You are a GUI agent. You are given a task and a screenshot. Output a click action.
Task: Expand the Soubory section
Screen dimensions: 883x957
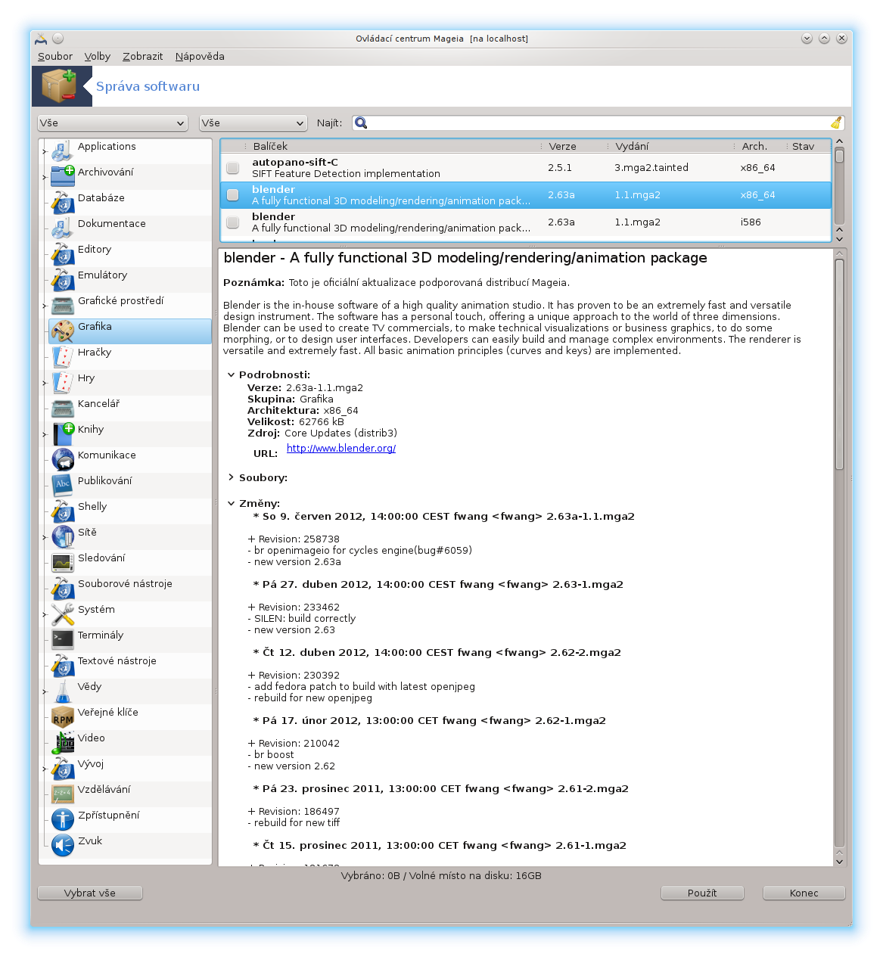click(232, 477)
